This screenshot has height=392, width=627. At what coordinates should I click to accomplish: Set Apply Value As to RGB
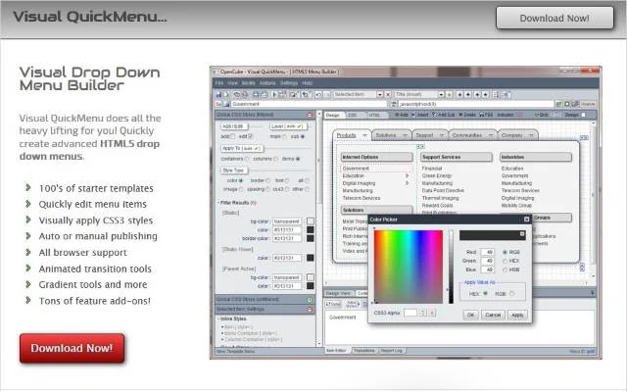511,294
